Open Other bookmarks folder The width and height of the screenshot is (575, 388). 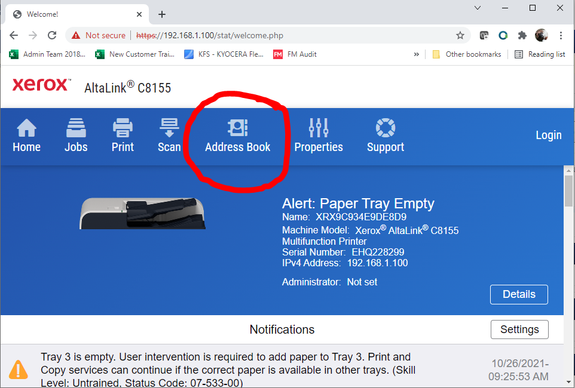466,54
